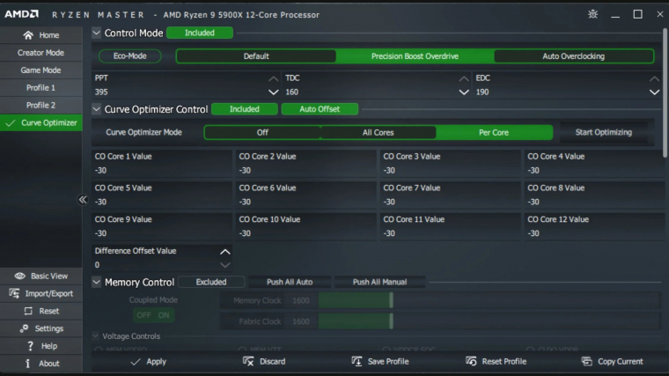Edit the CO Core 9 Value field

[162, 226]
